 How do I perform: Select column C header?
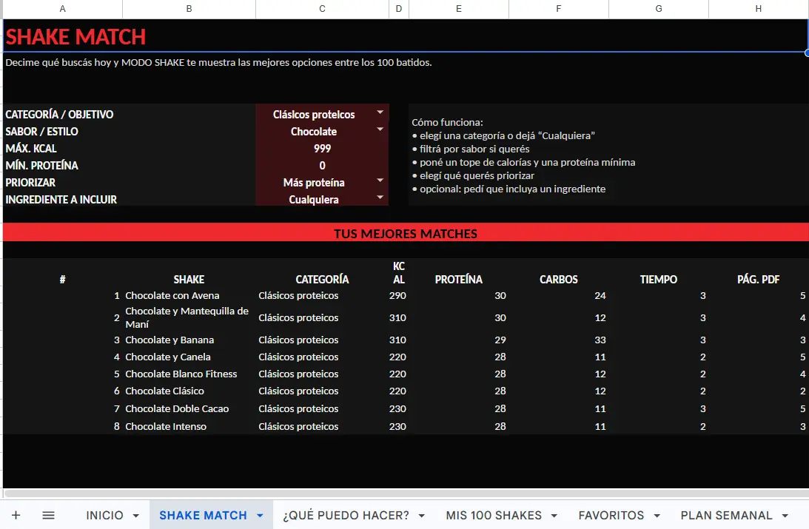click(322, 9)
